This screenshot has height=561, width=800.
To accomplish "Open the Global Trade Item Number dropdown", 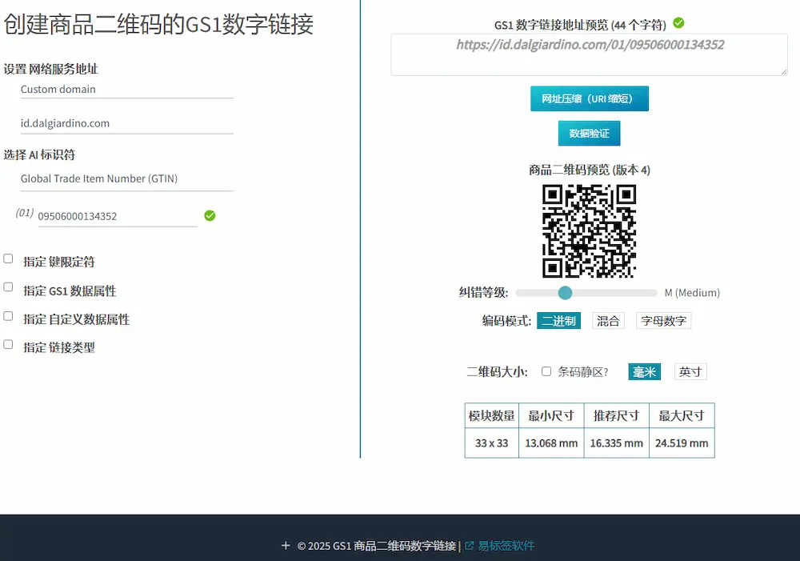I will coord(126,179).
